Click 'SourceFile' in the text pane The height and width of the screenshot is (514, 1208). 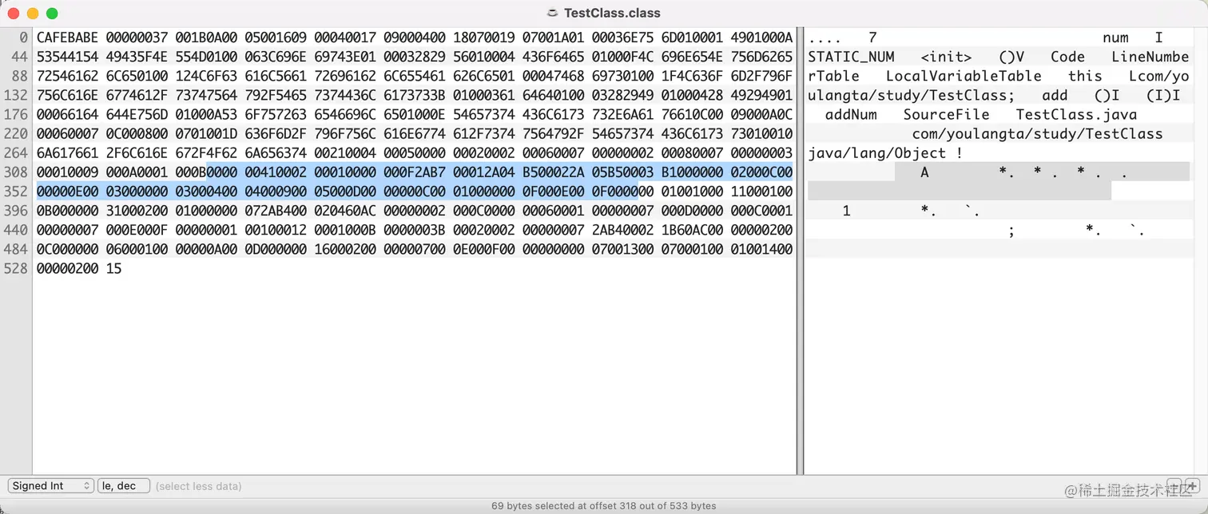[x=947, y=115]
